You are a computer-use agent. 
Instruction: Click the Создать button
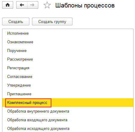[x=16, y=22]
